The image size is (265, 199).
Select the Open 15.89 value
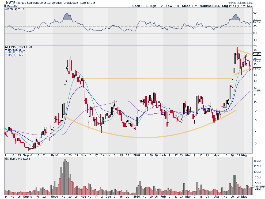tap(140, 6)
